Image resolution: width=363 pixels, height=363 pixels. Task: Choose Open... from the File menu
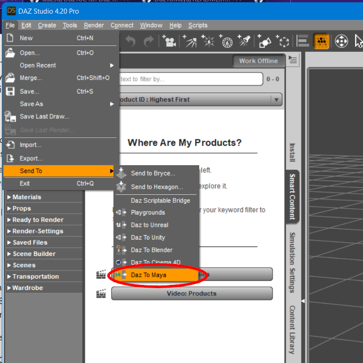click(x=60, y=53)
